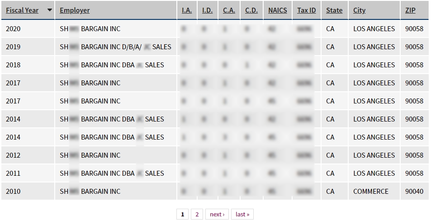Sort by Tax ID column header
This screenshot has height=220, width=431.
[306, 10]
